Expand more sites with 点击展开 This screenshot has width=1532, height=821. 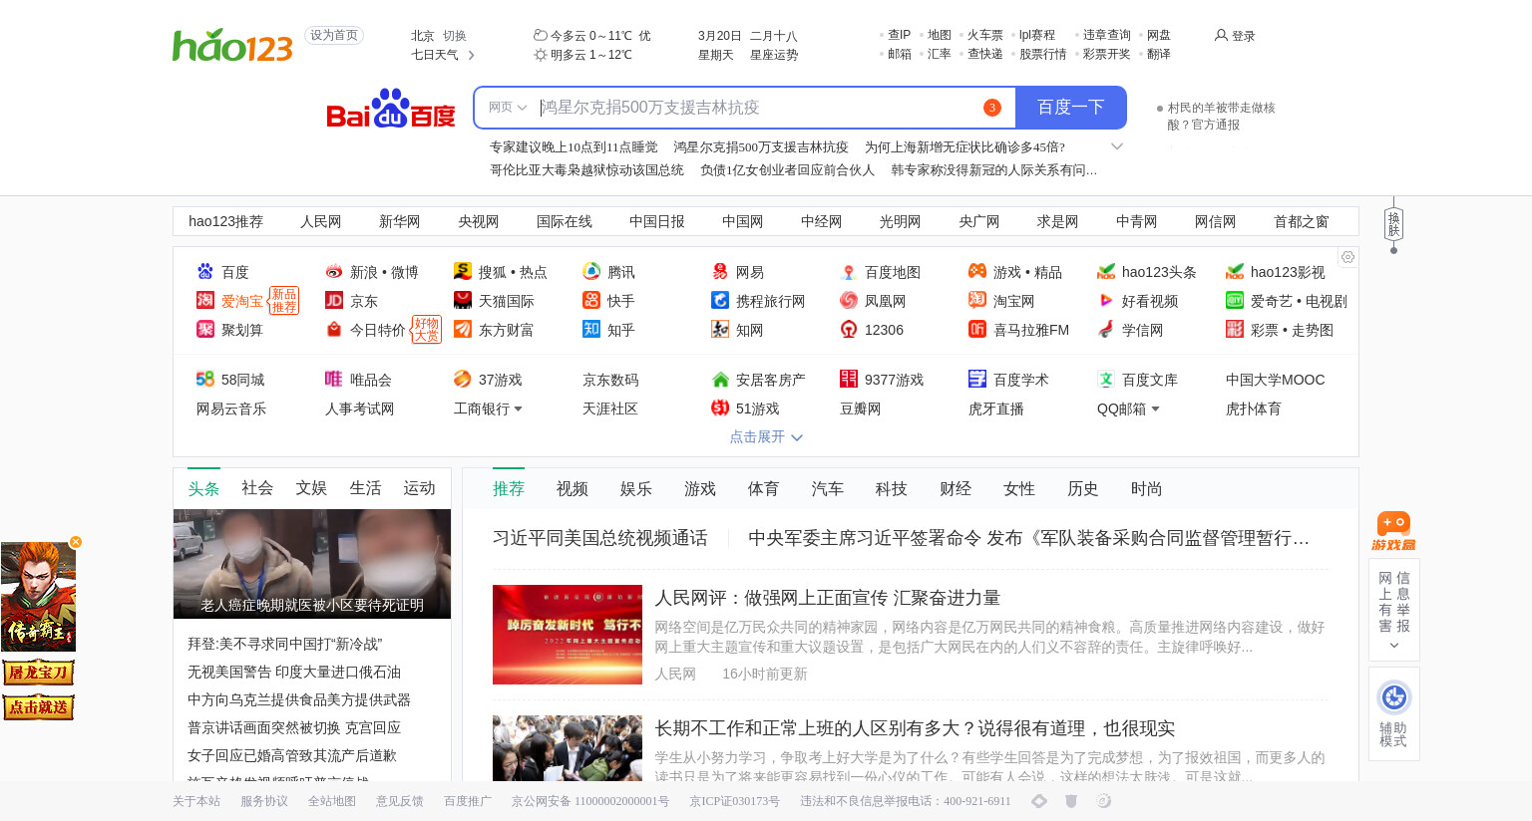766,436
